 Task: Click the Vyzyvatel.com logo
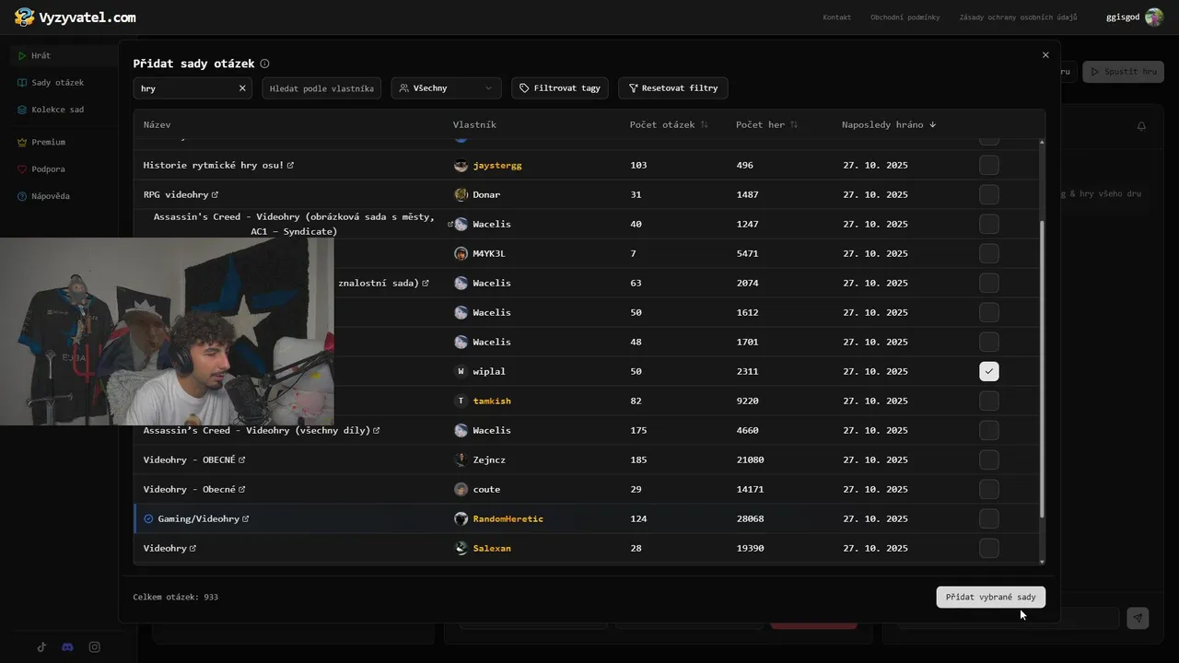point(76,17)
